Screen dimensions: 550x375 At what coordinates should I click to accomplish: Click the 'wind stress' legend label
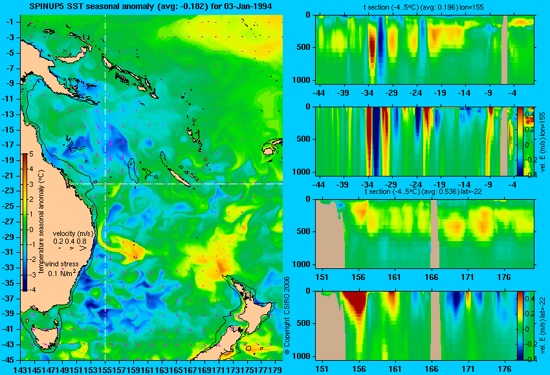pyautogui.click(x=61, y=264)
